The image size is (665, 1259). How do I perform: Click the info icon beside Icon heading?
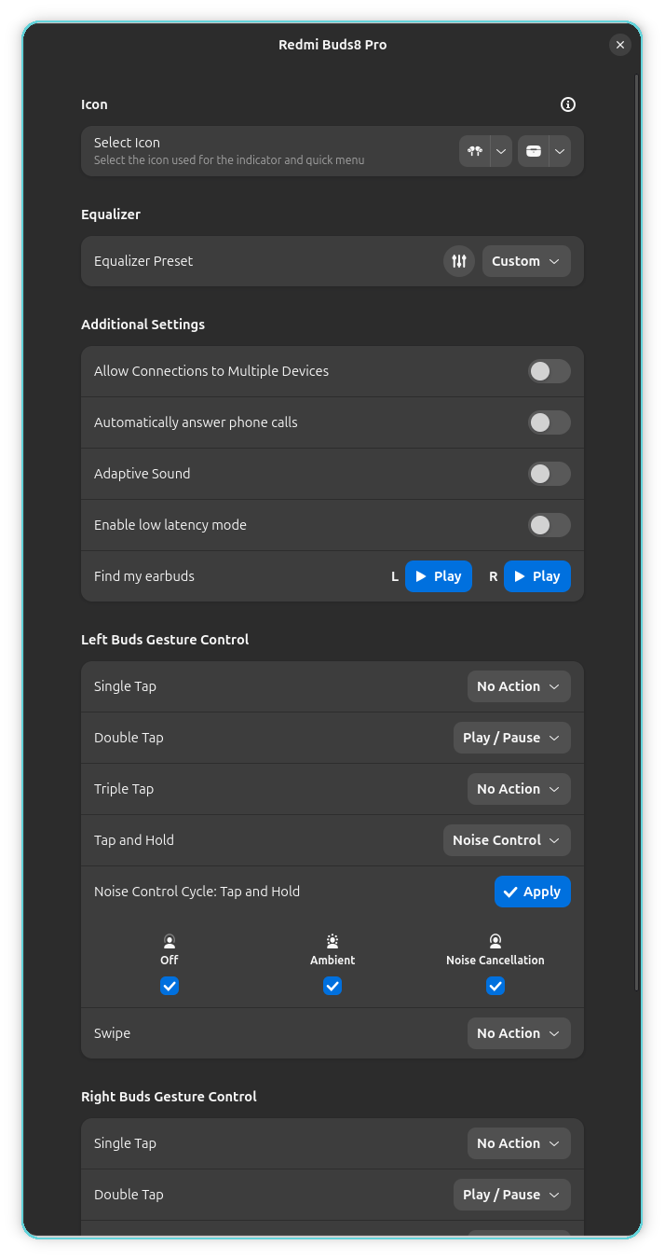pyautogui.click(x=568, y=104)
